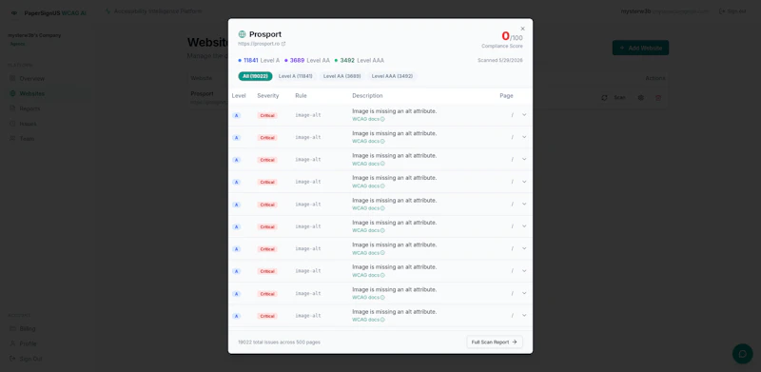Viewport: 761px width, 372px height.
Task: Click the Critical badge in the first row
Action: point(267,115)
